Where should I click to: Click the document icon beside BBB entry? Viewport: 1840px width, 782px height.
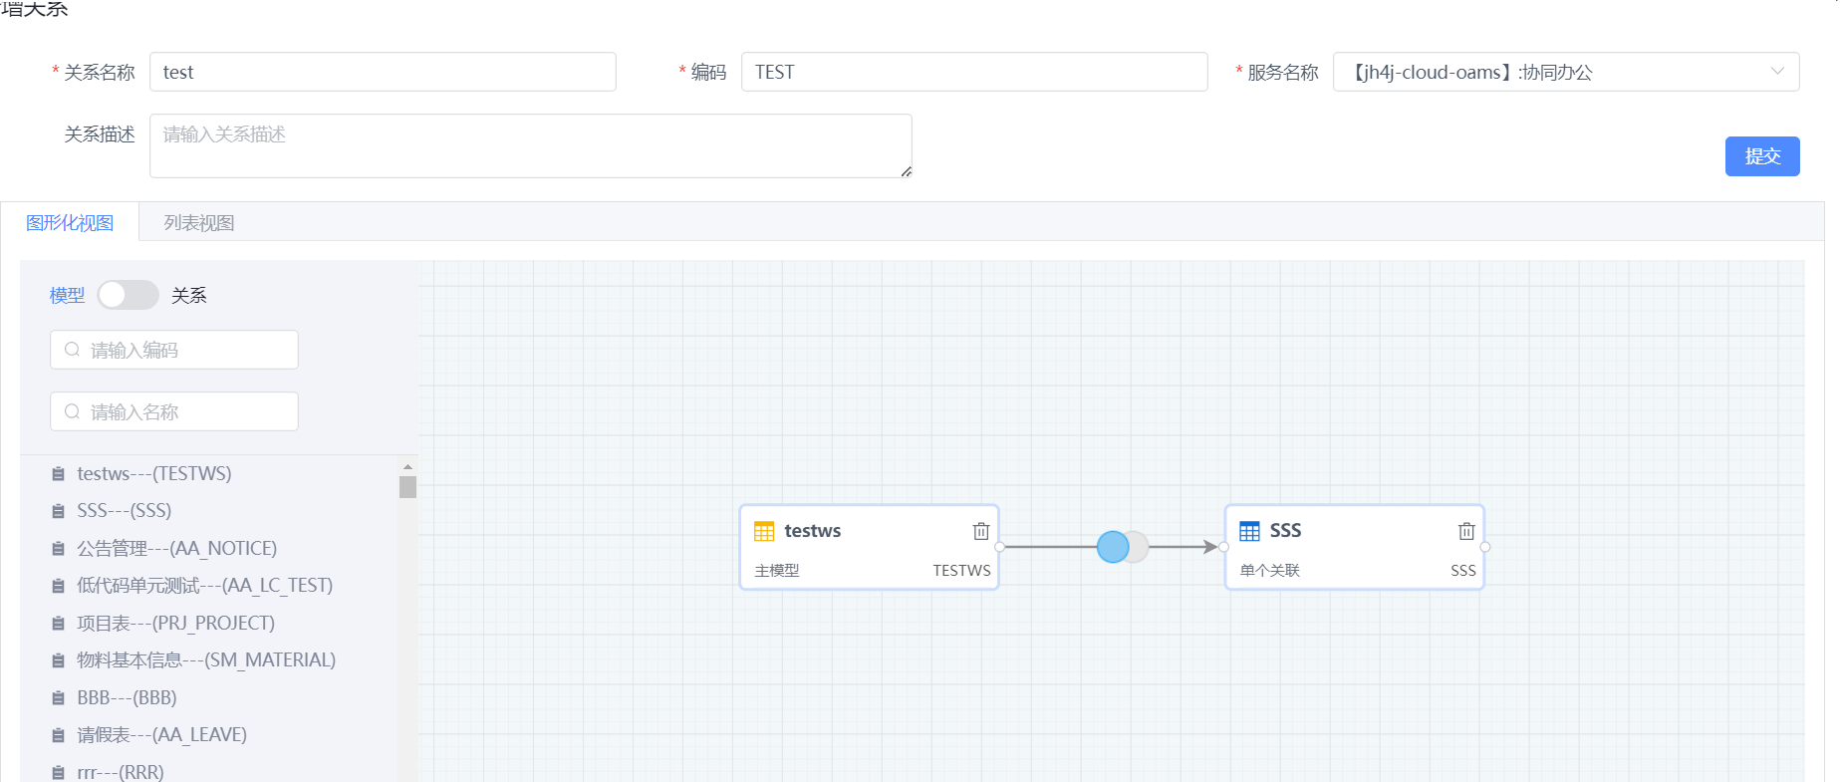[58, 698]
